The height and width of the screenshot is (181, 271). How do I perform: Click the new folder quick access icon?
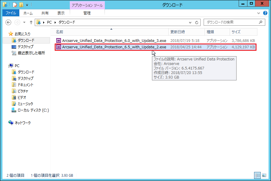(21, 5)
